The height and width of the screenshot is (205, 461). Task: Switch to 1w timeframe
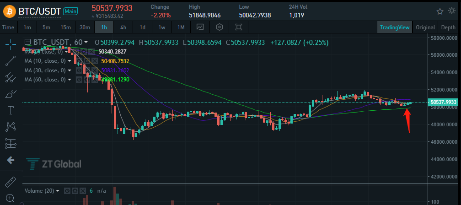pyautogui.click(x=162, y=27)
